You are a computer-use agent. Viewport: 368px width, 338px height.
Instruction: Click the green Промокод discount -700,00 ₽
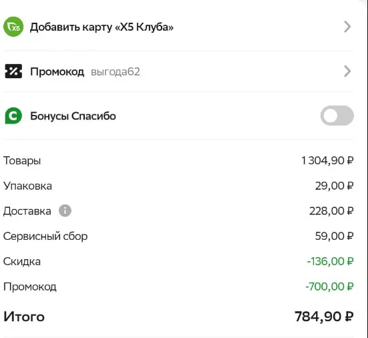[329, 287]
